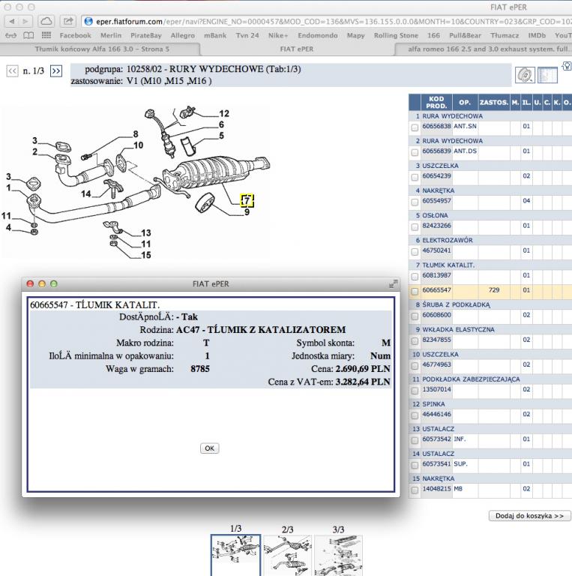
Task: Tick checkbox for part 60656838
Action: pyautogui.click(x=415, y=127)
